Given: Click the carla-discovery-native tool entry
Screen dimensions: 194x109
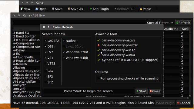Looking at the screenshot, I should click(119, 40).
